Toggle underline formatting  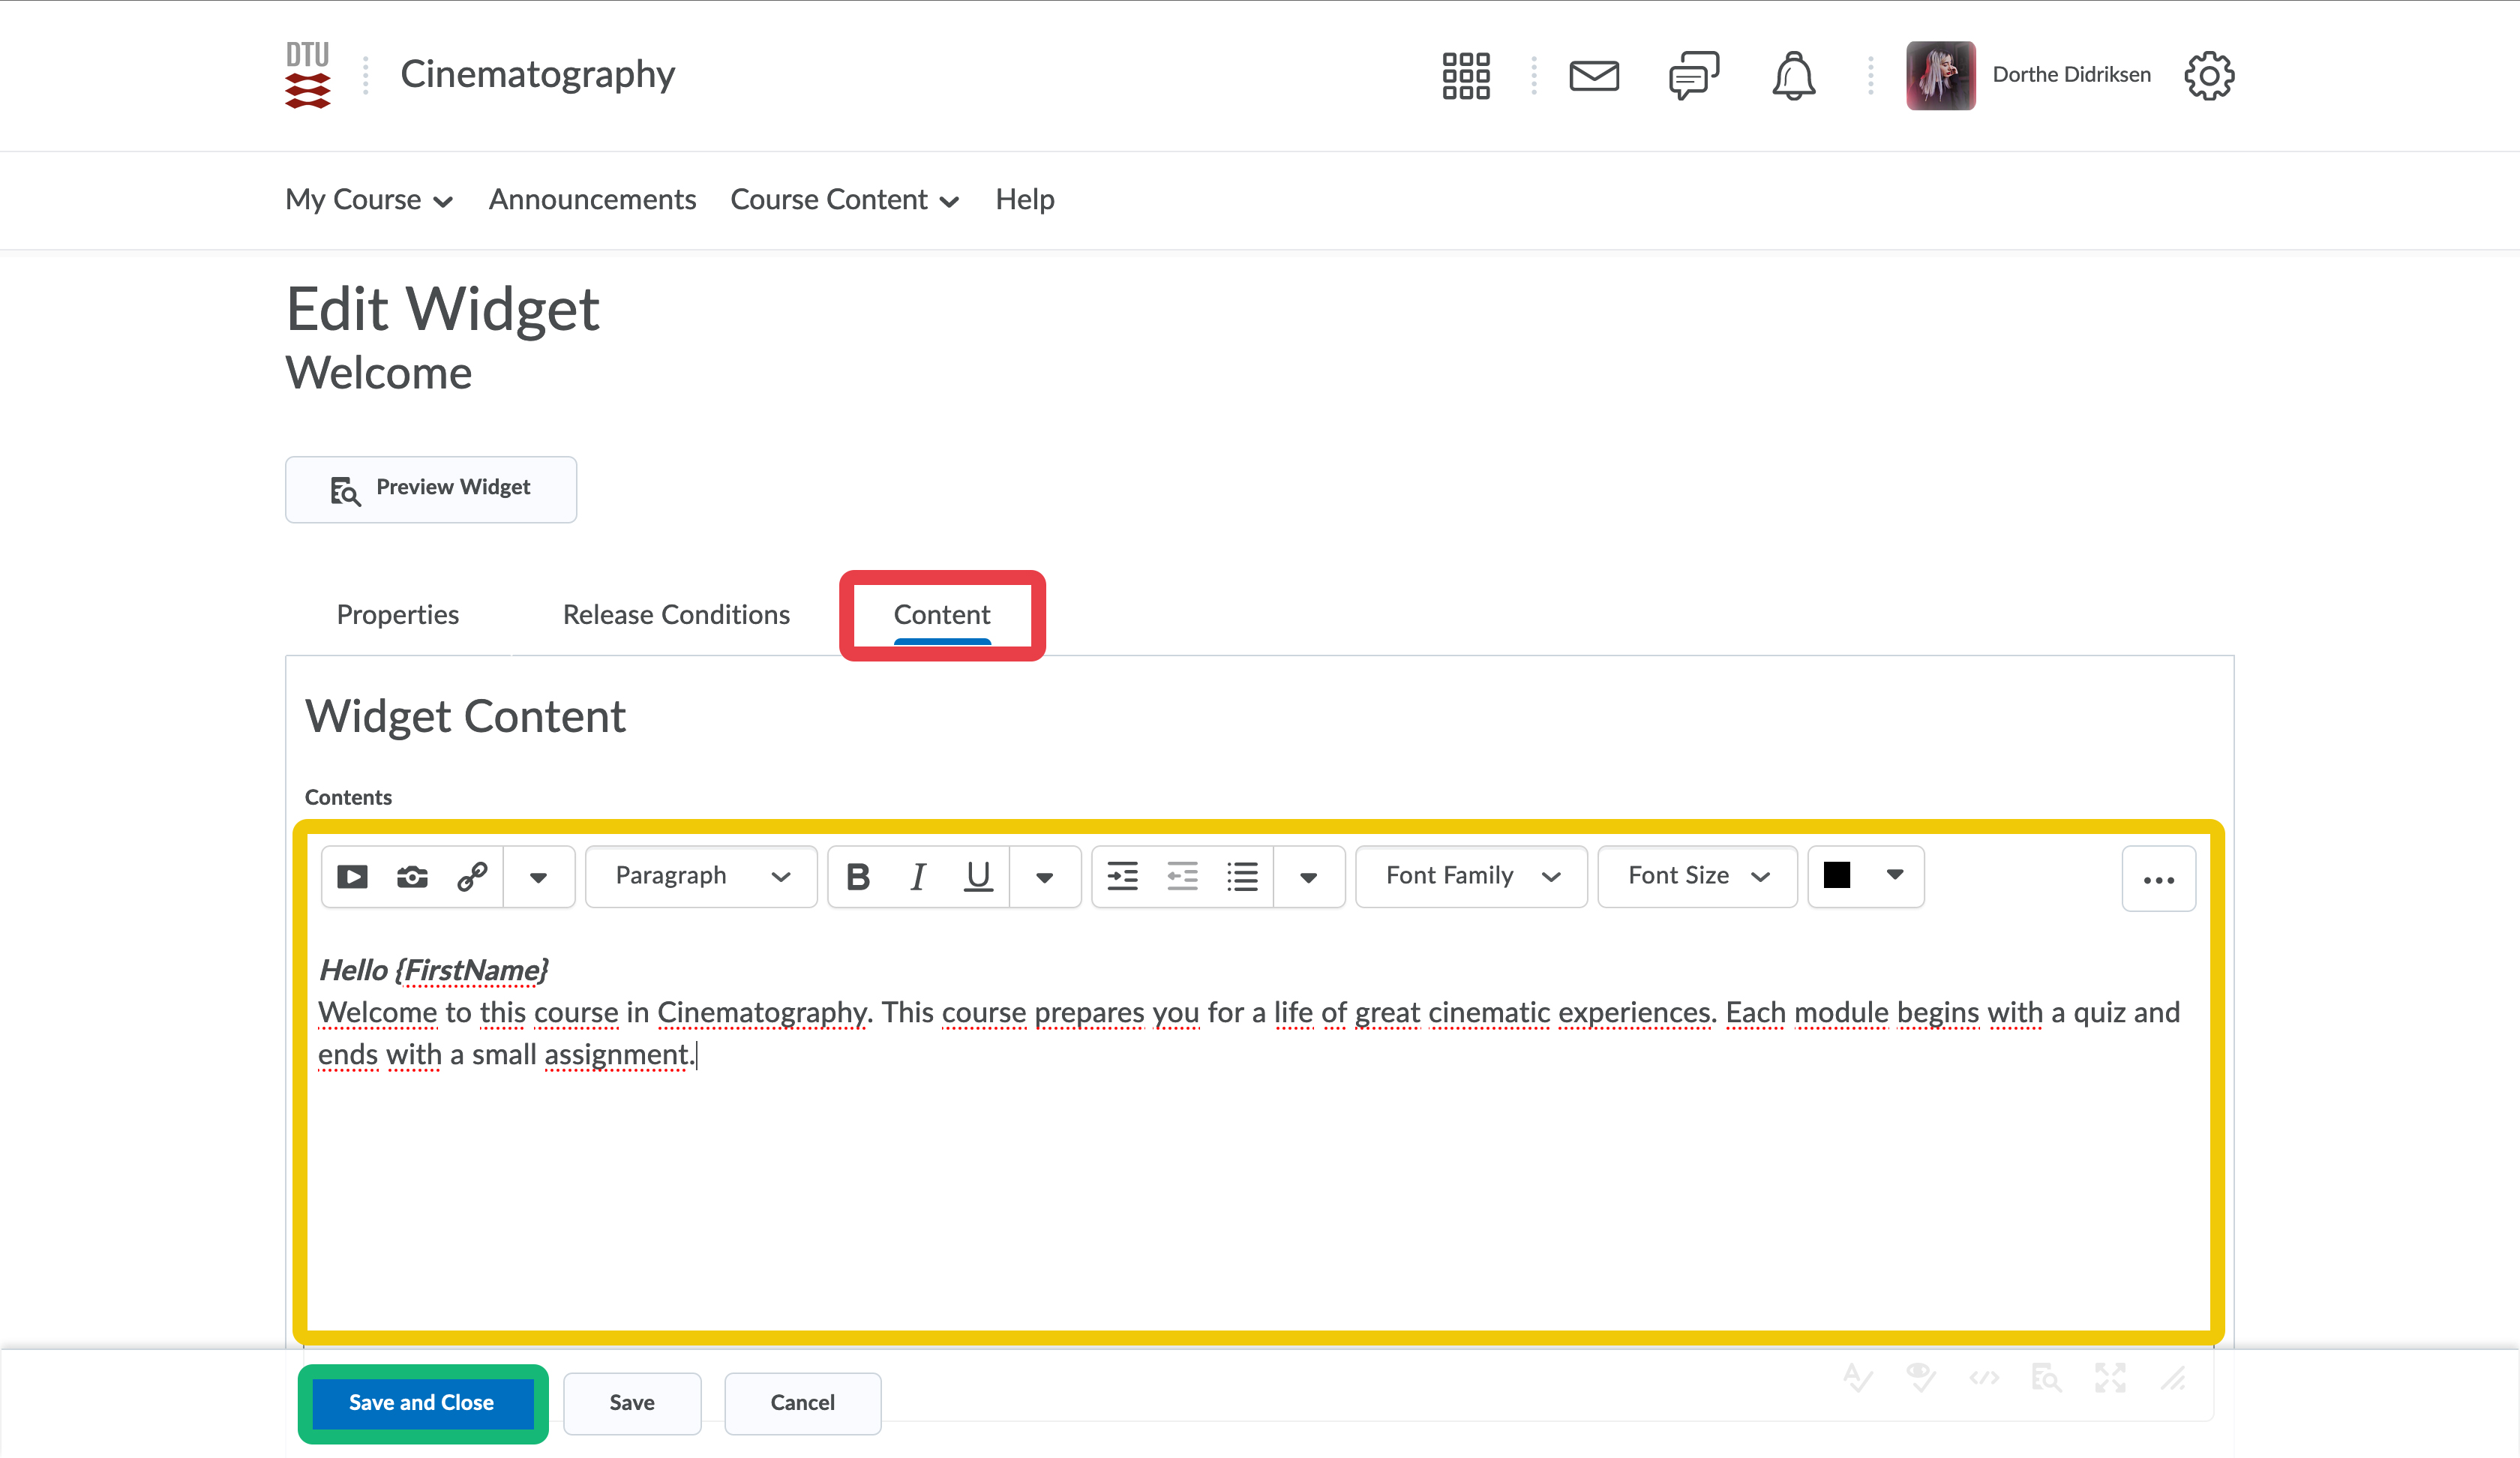(977, 877)
